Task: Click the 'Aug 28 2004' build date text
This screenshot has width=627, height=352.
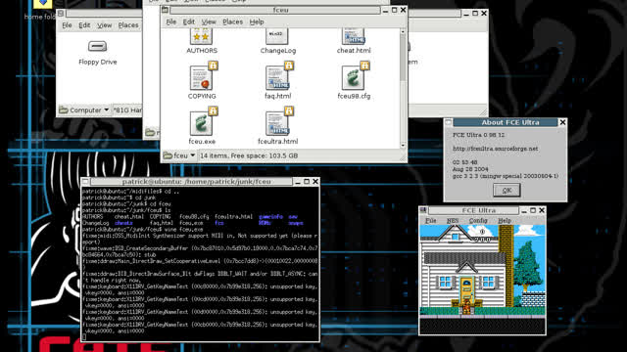Action: coord(470,169)
